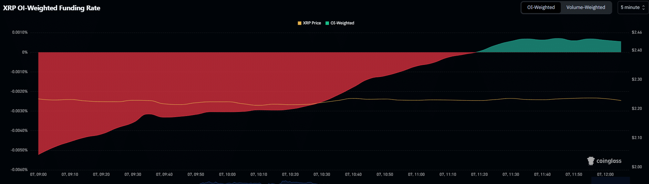This screenshot has height=184, width=649.
Task: Click the green OI-Weighted legend swatch
Action: 327,23
